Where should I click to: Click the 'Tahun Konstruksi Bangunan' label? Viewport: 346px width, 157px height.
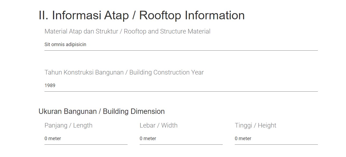(x=84, y=72)
